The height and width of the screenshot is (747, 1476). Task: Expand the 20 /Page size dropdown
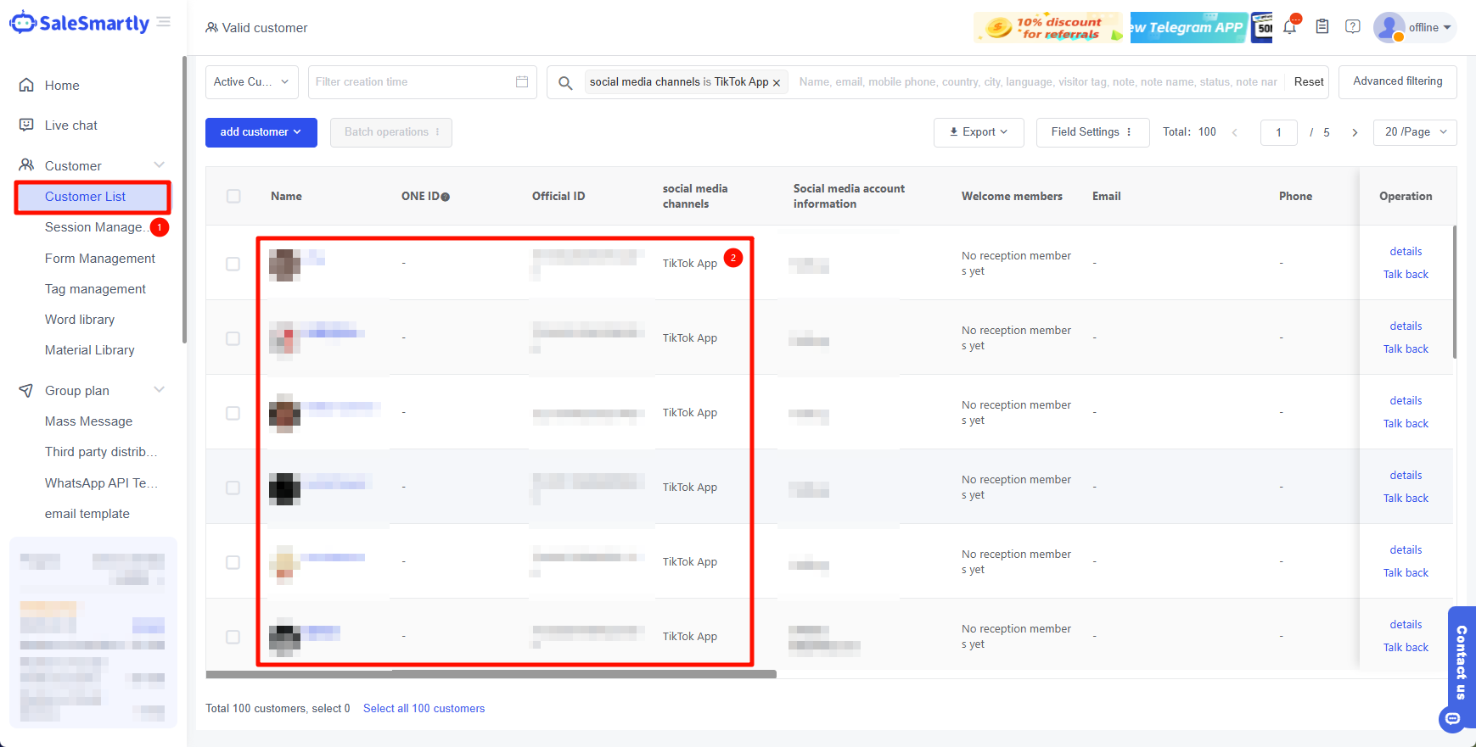tap(1415, 132)
